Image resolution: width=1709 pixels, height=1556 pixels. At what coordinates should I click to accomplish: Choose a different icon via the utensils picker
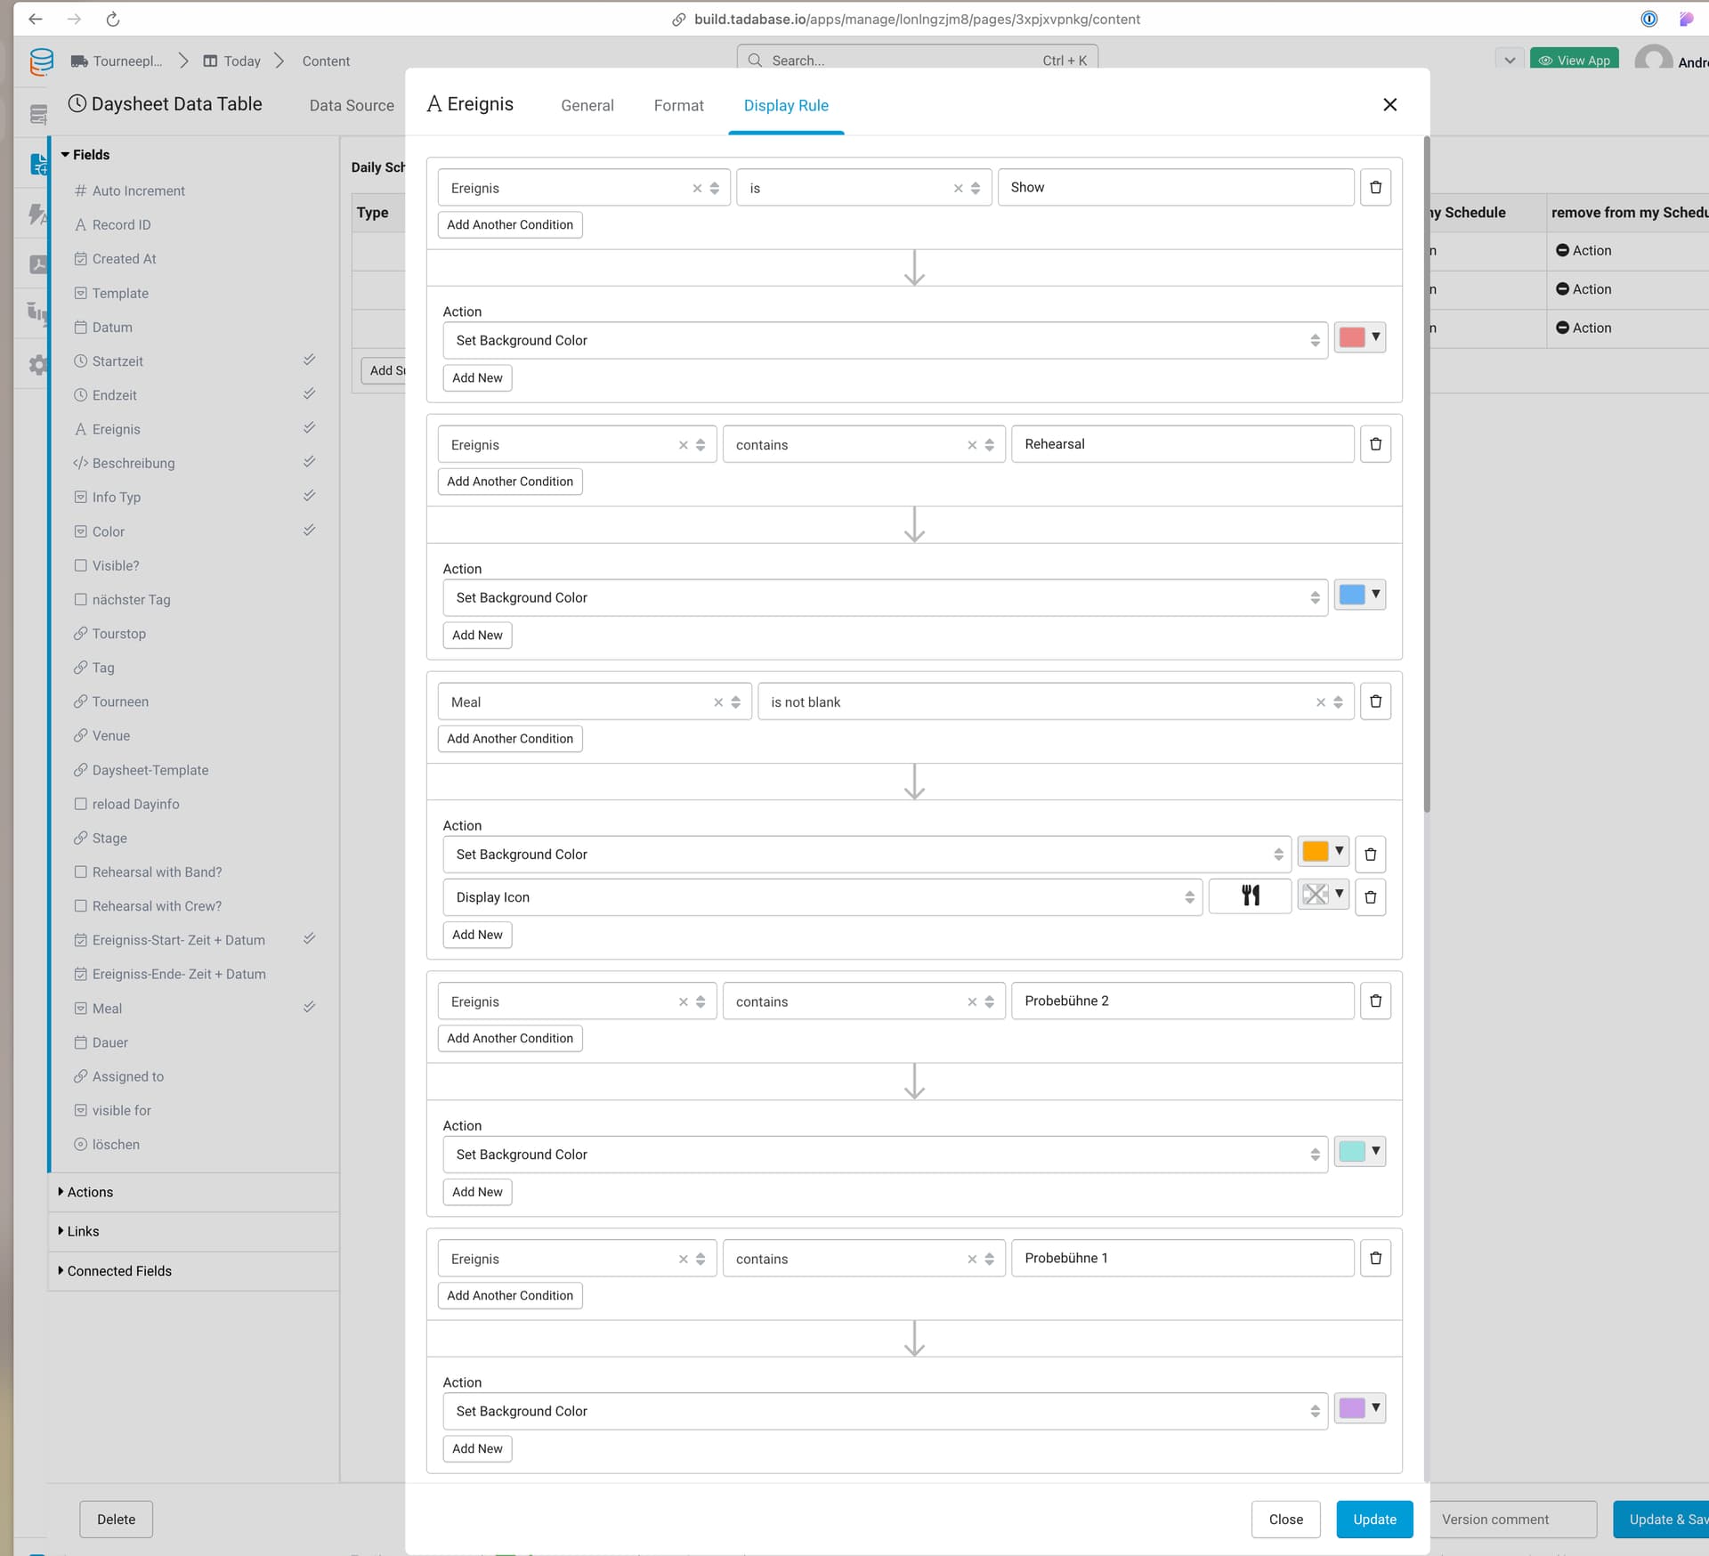click(1250, 896)
